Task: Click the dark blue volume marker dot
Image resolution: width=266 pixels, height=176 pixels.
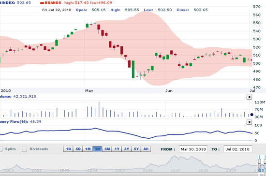Action: click(252, 115)
